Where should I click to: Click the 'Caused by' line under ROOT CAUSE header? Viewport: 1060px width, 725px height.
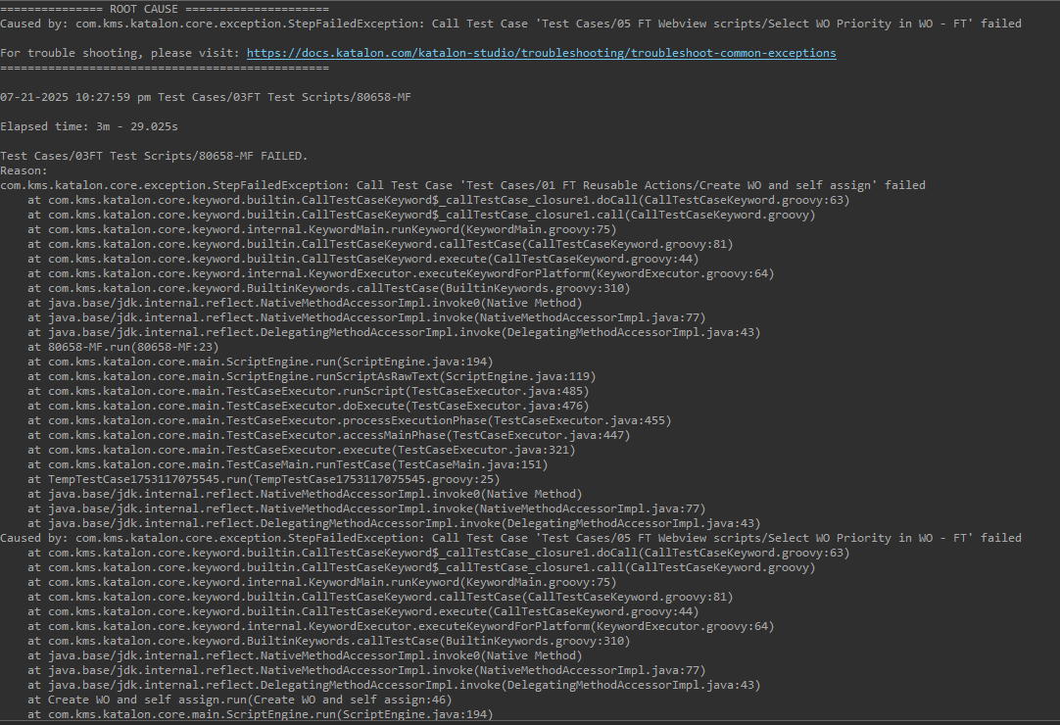point(509,24)
